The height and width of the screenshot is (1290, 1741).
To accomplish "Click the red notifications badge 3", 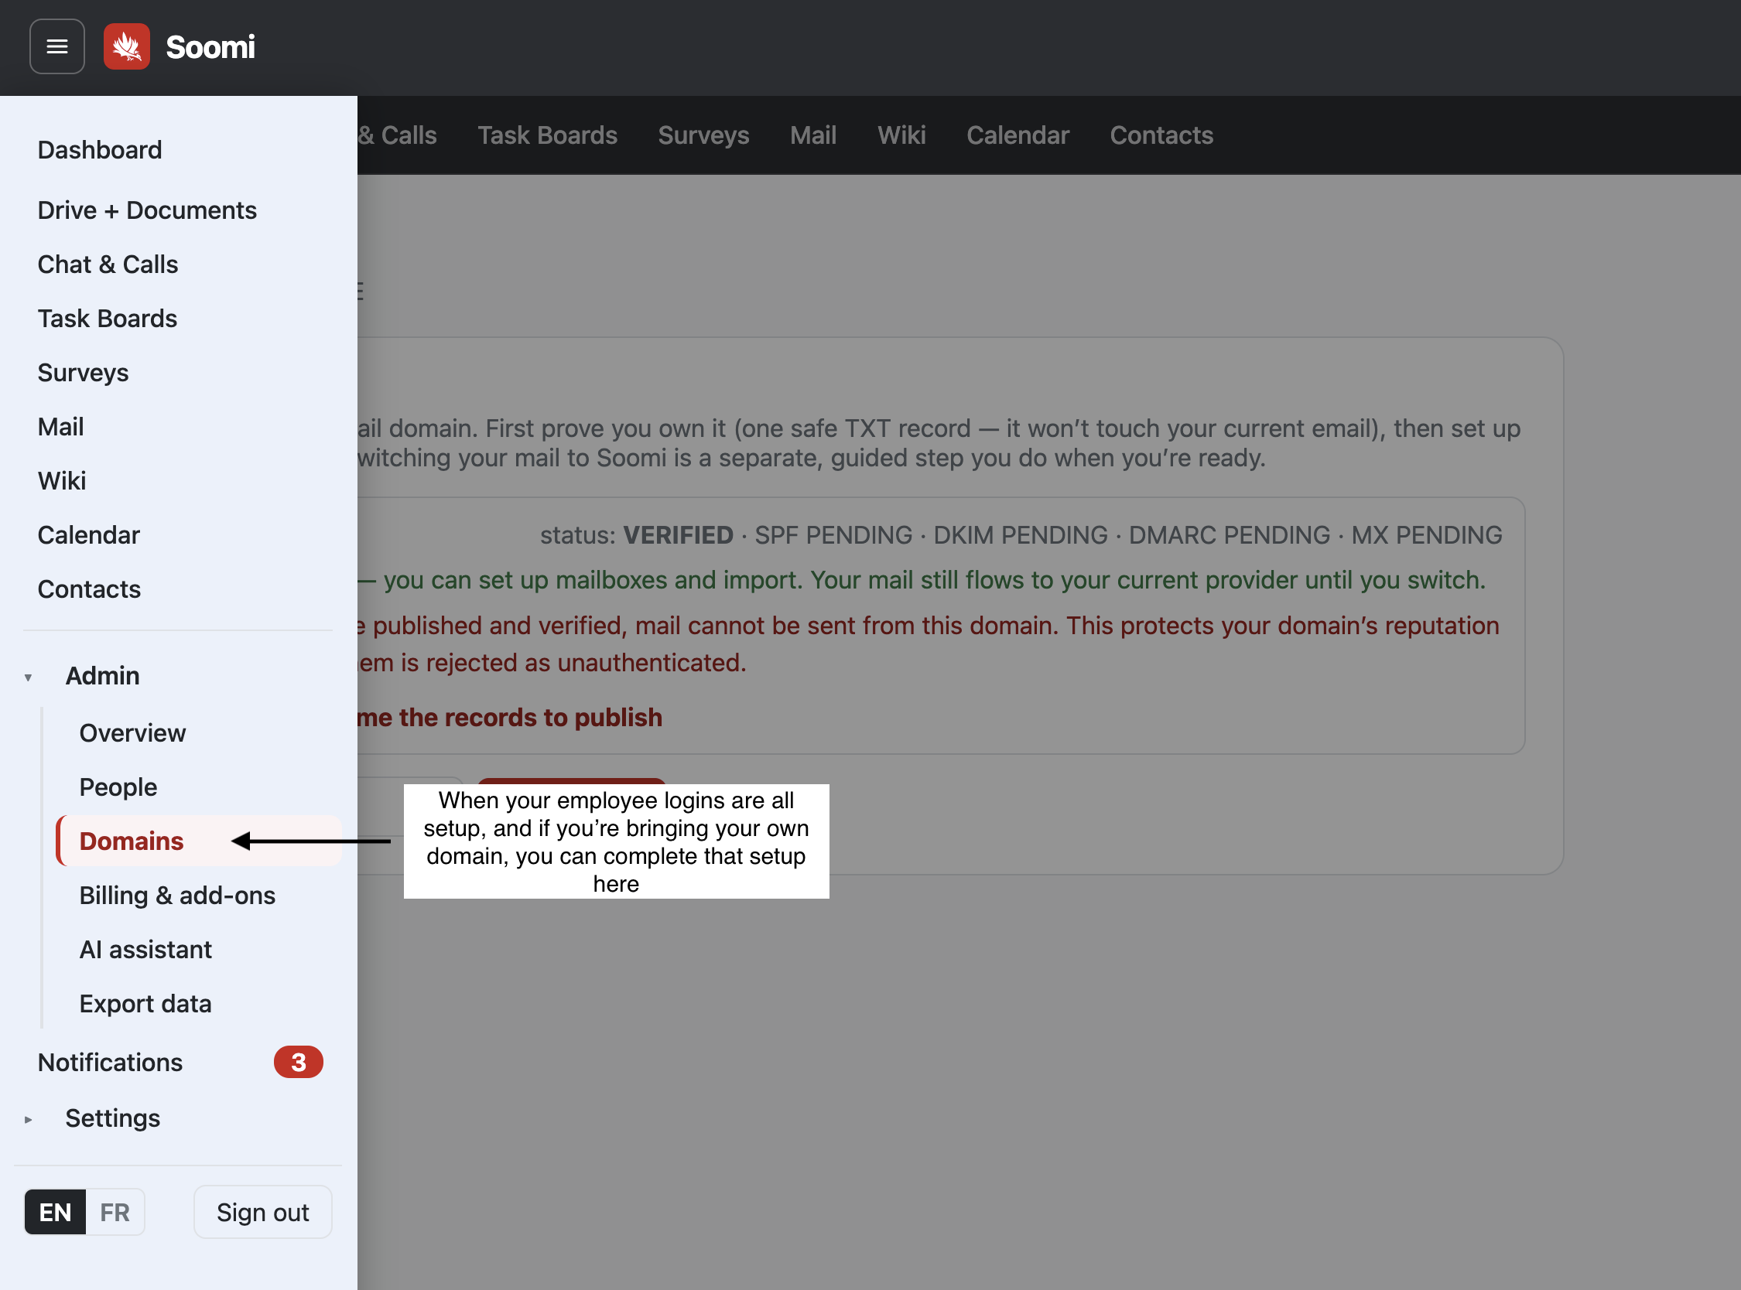I will pyautogui.click(x=299, y=1063).
